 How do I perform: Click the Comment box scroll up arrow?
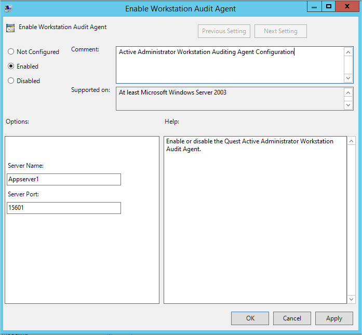tap(348, 52)
